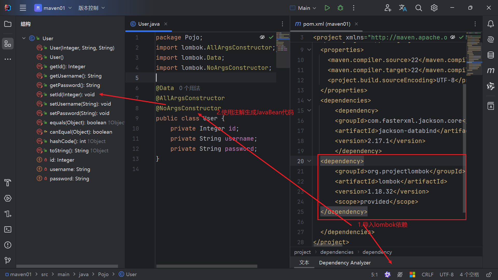The image size is (498, 280).
Task: Open pom.xml tab options menu
Action: coord(475,24)
